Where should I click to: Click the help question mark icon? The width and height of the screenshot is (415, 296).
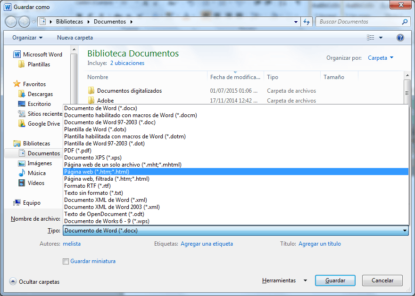click(x=400, y=38)
